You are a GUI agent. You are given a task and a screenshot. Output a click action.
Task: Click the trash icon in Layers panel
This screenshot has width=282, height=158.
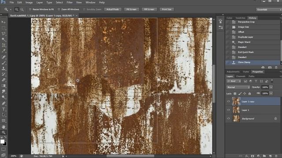(276, 156)
